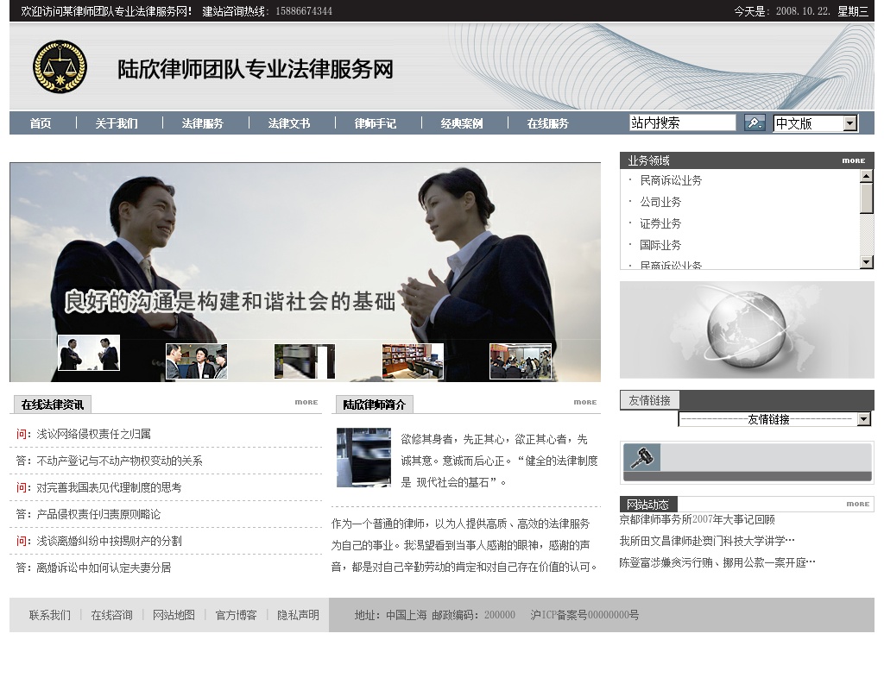Viewport: 884px width, 690px height.
Task: Open the 关于我们 navigation item
Action: point(116,123)
